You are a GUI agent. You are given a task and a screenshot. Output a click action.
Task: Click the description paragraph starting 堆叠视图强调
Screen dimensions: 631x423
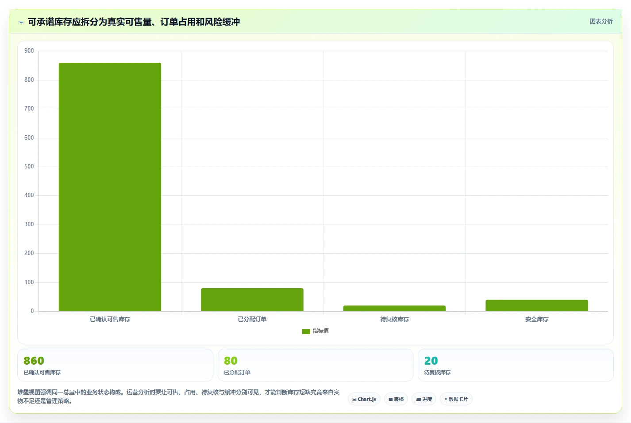[178, 396]
